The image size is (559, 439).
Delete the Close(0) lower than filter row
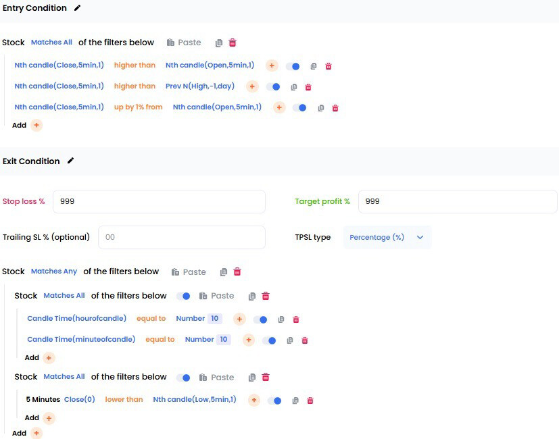(x=310, y=401)
